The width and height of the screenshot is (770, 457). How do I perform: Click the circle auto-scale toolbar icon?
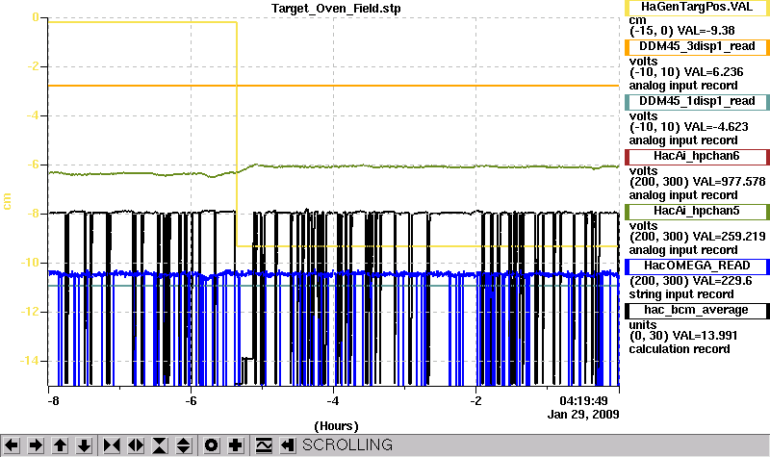click(211, 445)
